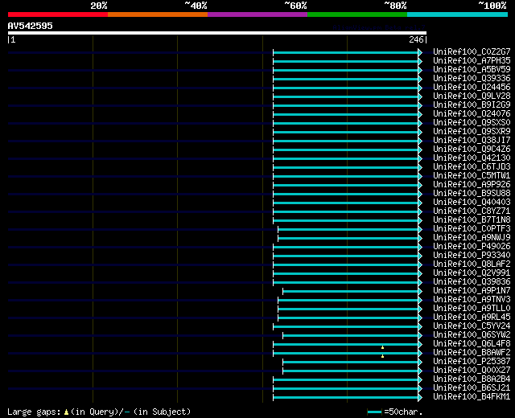Click the UniRef100_O24456 label
The height and width of the screenshot is (418, 515).
tap(472, 88)
